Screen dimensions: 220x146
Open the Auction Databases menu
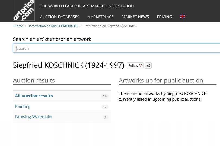pyautogui.click(x=60, y=17)
